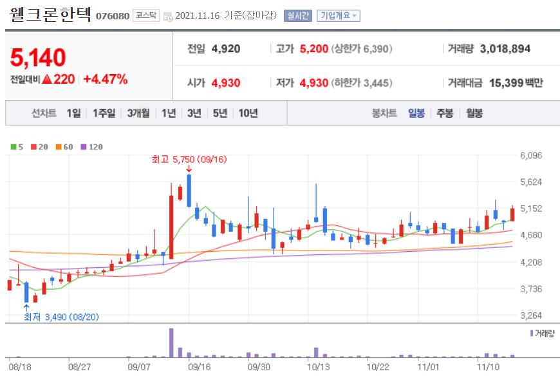Click the 전일 4,920 value

tap(226, 49)
